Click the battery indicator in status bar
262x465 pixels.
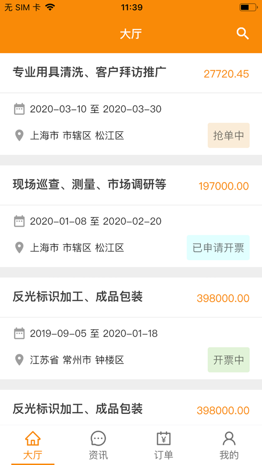point(248,7)
